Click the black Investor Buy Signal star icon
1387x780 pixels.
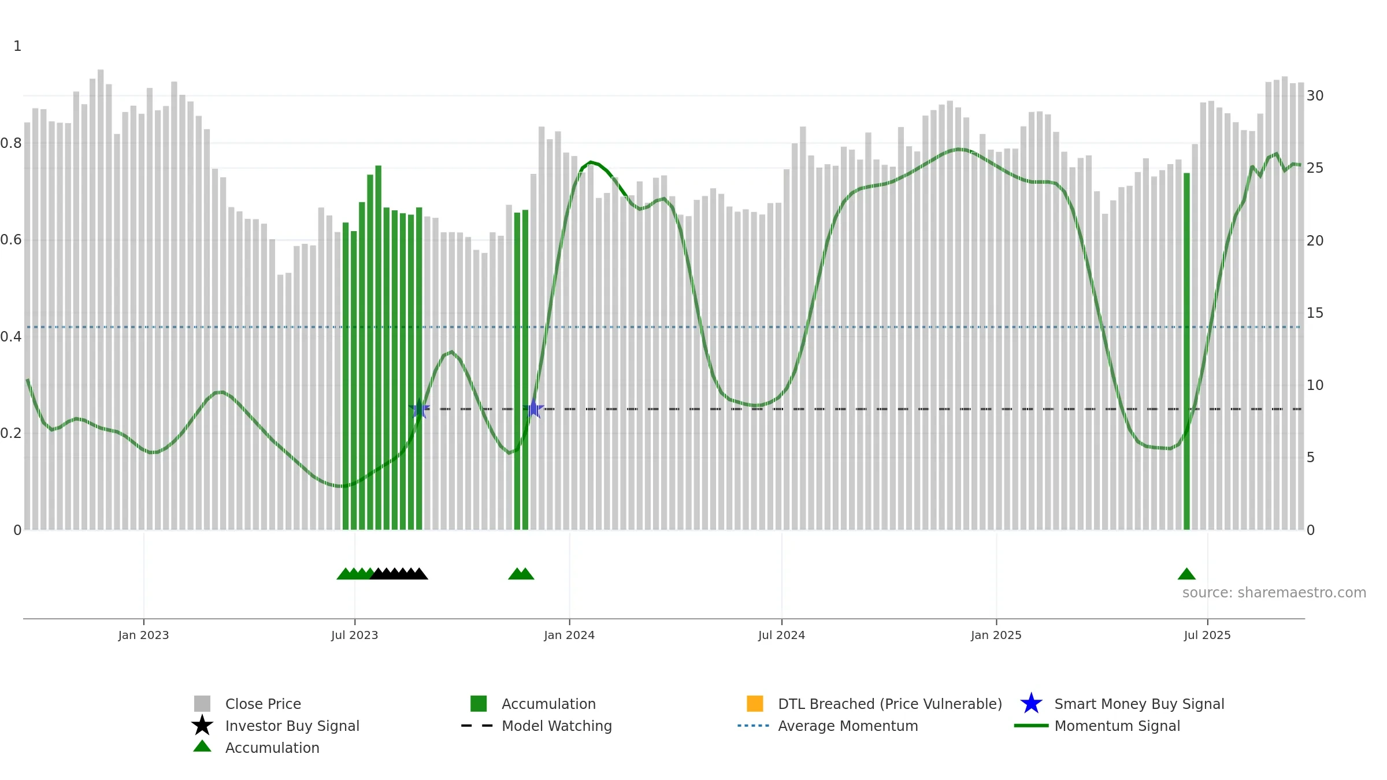(x=202, y=726)
